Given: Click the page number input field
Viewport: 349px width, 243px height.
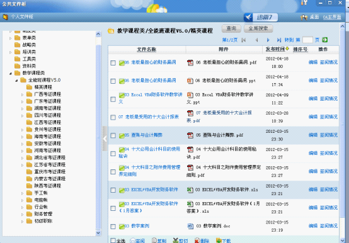Looking at the screenshot, I should (307, 40).
